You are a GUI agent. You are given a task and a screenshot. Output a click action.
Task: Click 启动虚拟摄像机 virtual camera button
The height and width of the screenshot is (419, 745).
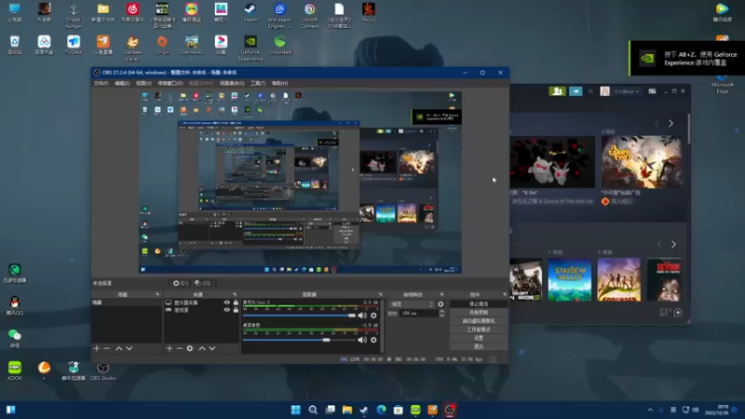(x=478, y=320)
